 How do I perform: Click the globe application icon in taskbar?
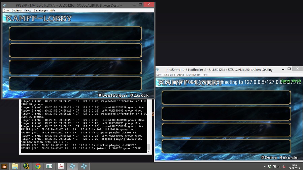26,166
